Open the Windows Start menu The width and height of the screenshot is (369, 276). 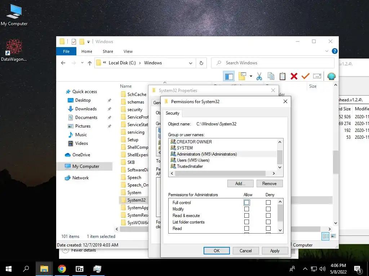click(9, 269)
